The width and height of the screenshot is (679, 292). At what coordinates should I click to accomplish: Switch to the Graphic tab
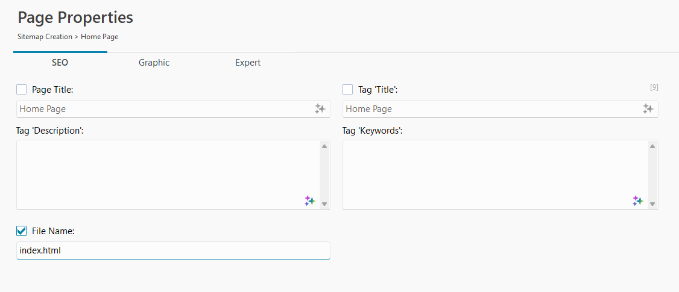[x=154, y=63]
